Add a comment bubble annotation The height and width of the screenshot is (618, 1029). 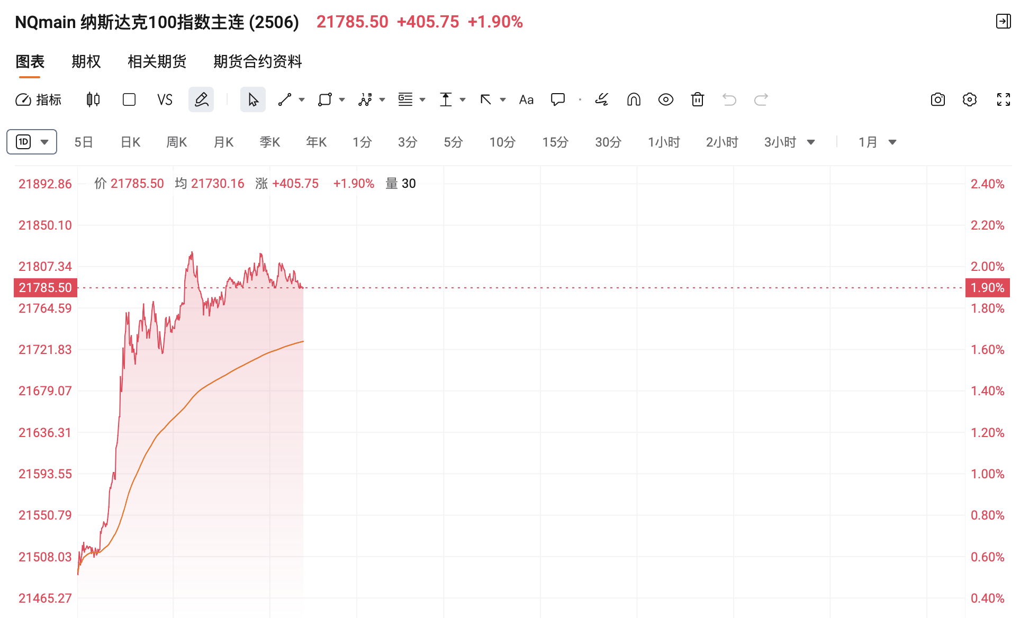[x=558, y=99]
